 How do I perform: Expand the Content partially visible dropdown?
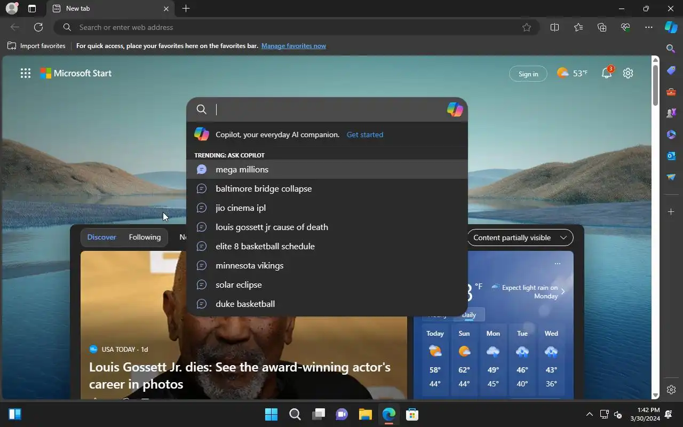pos(520,238)
